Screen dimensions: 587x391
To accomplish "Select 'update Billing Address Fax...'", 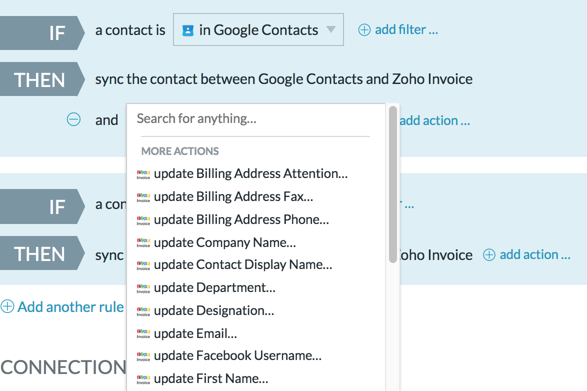I will tap(233, 196).
